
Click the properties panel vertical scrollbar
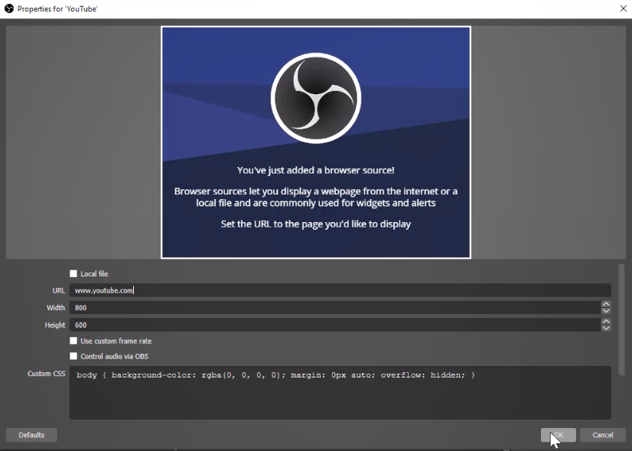tap(621, 320)
